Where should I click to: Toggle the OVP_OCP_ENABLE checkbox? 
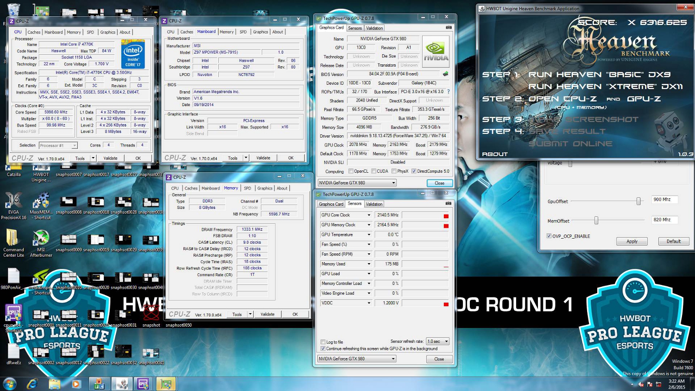click(549, 236)
